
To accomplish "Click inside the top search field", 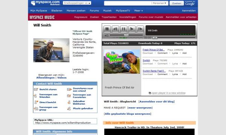I will [128, 3].
